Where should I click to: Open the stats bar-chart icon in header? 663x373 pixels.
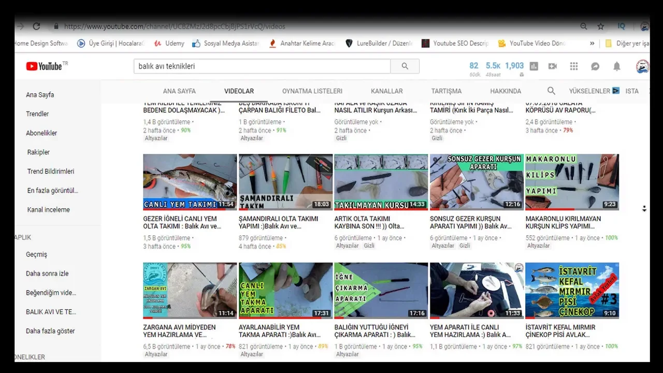[x=534, y=66]
